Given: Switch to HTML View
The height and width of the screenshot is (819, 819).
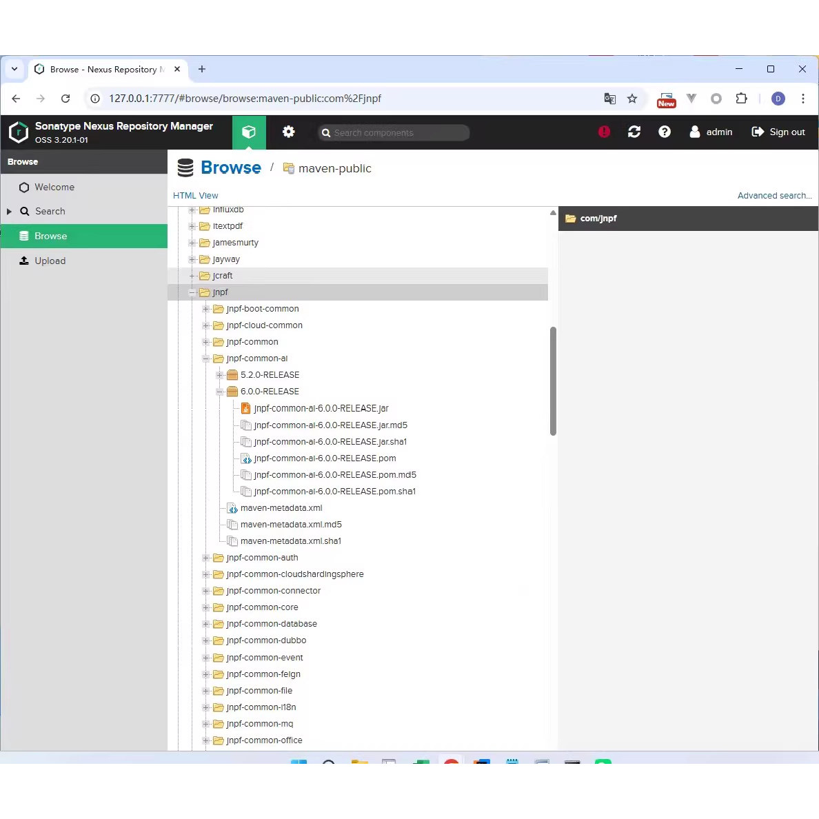Looking at the screenshot, I should point(195,195).
